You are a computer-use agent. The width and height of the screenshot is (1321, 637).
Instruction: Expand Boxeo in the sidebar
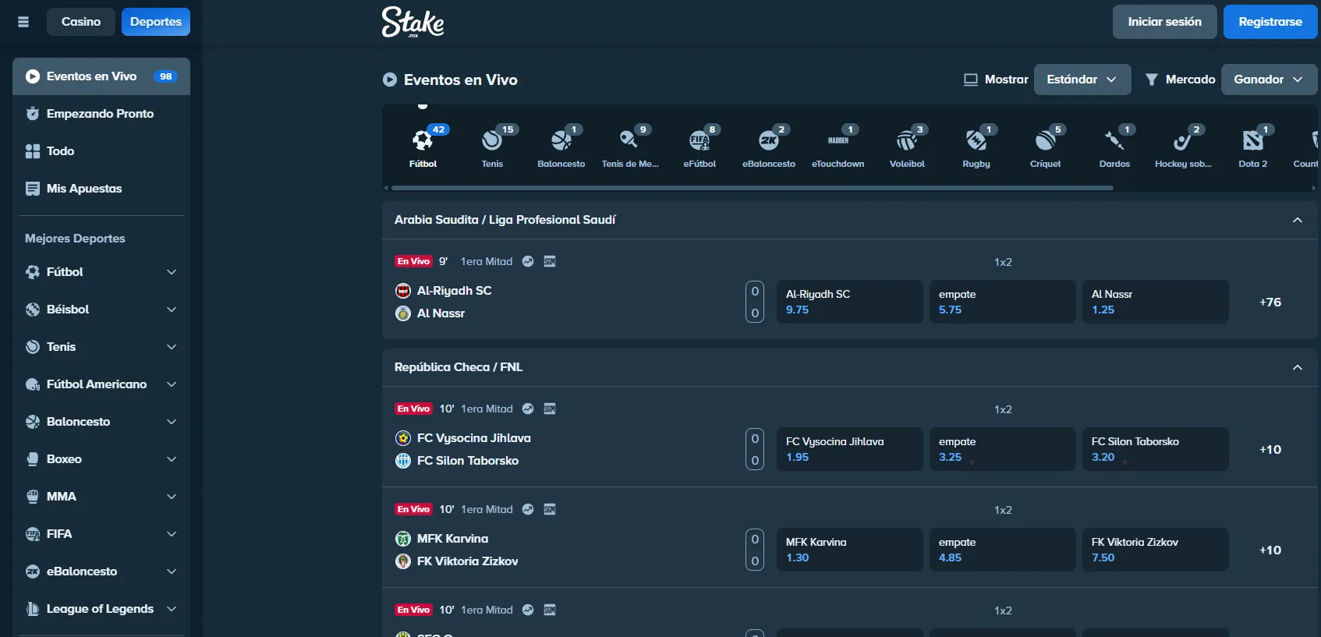click(x=172, y=459)
